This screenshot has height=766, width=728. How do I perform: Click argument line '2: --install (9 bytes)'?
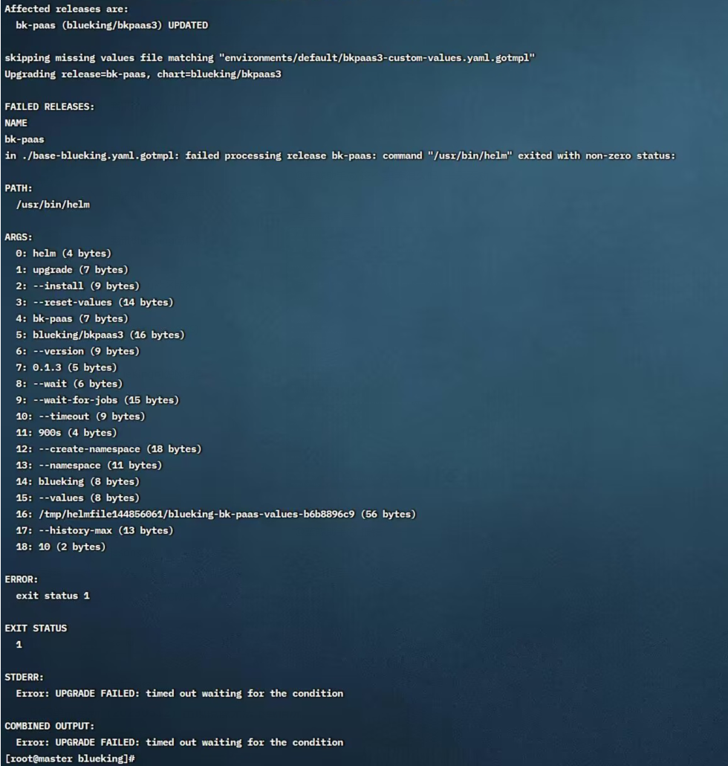77,286
